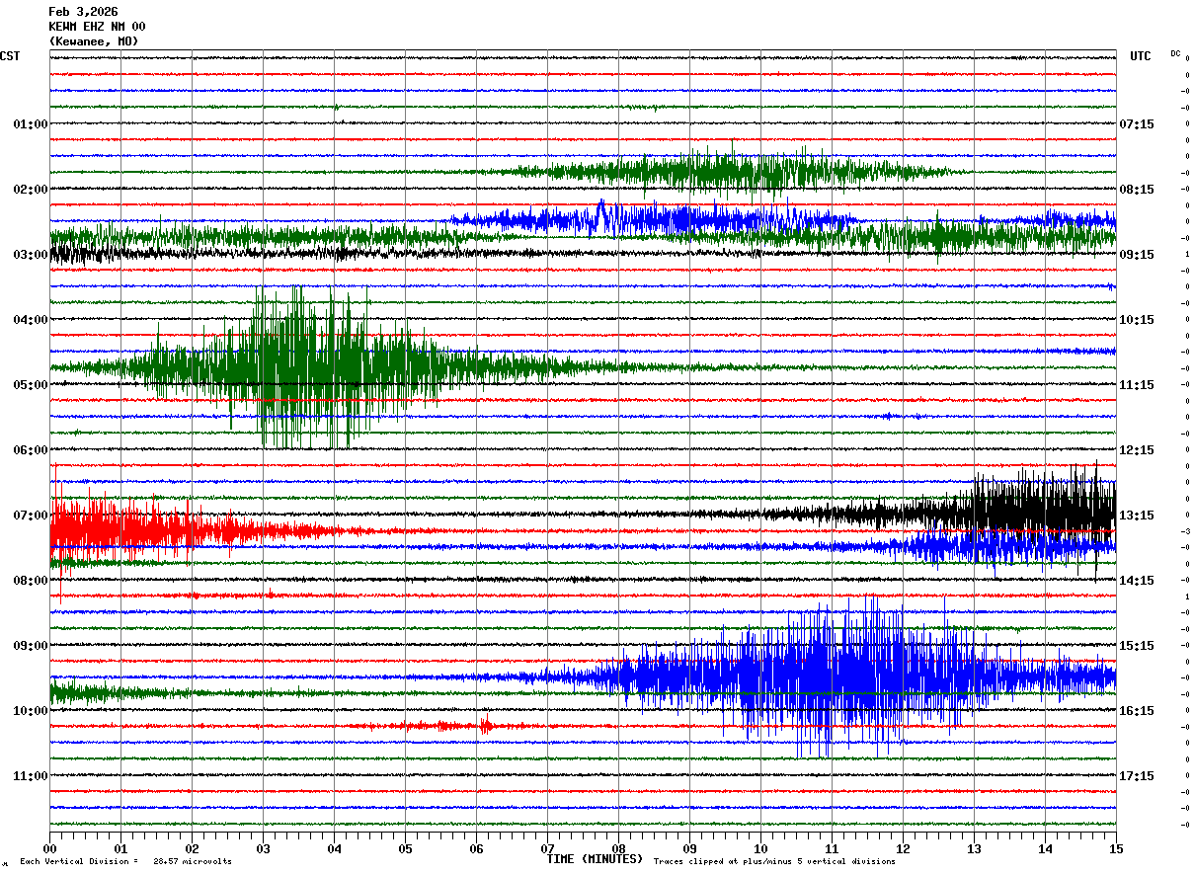Click the (Kewanee, MO) location text

tap(94, 41)
